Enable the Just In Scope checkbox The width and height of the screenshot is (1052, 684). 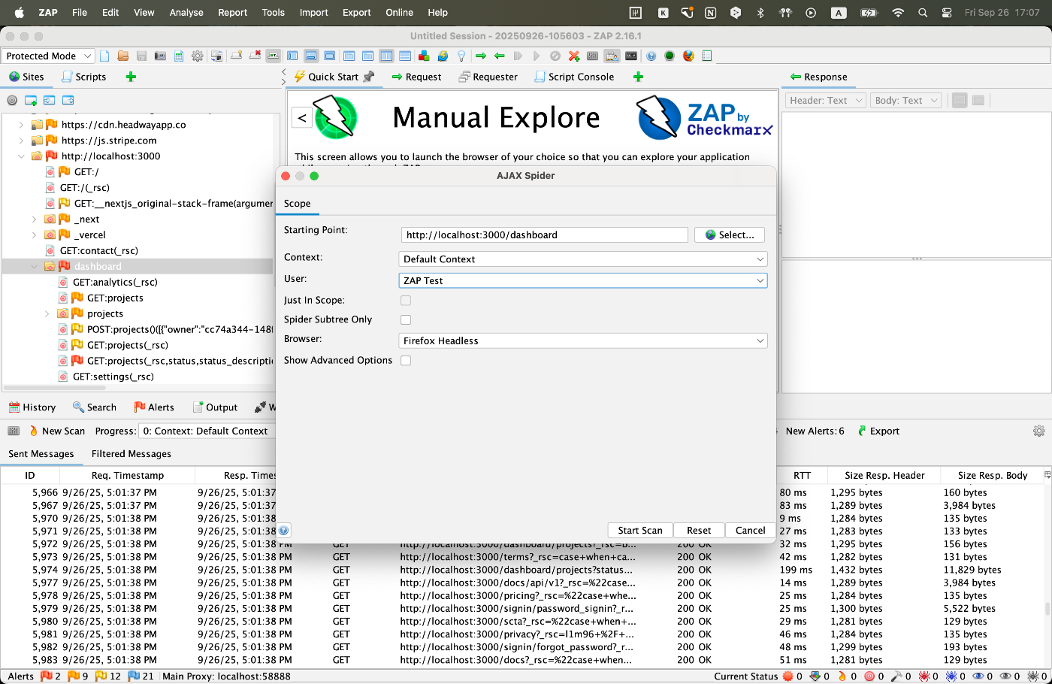[x=406, y=300]
